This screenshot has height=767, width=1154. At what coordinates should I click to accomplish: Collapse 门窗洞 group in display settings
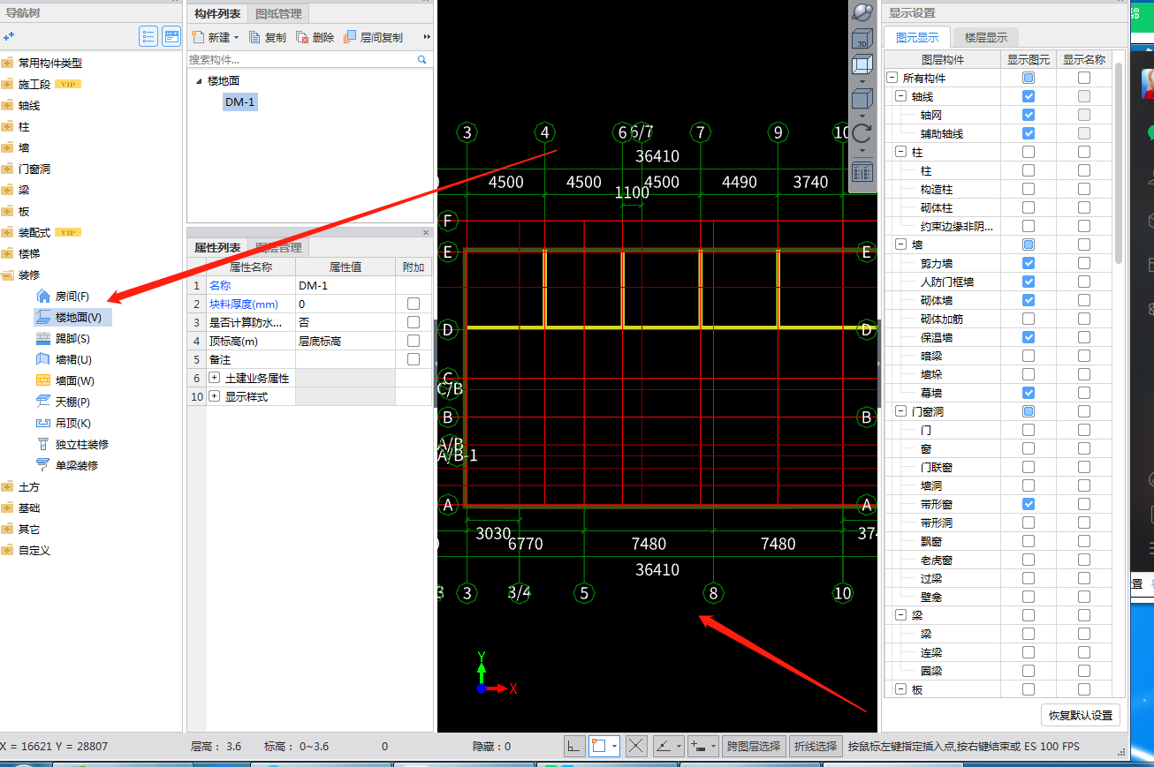(x=900, y=412)
